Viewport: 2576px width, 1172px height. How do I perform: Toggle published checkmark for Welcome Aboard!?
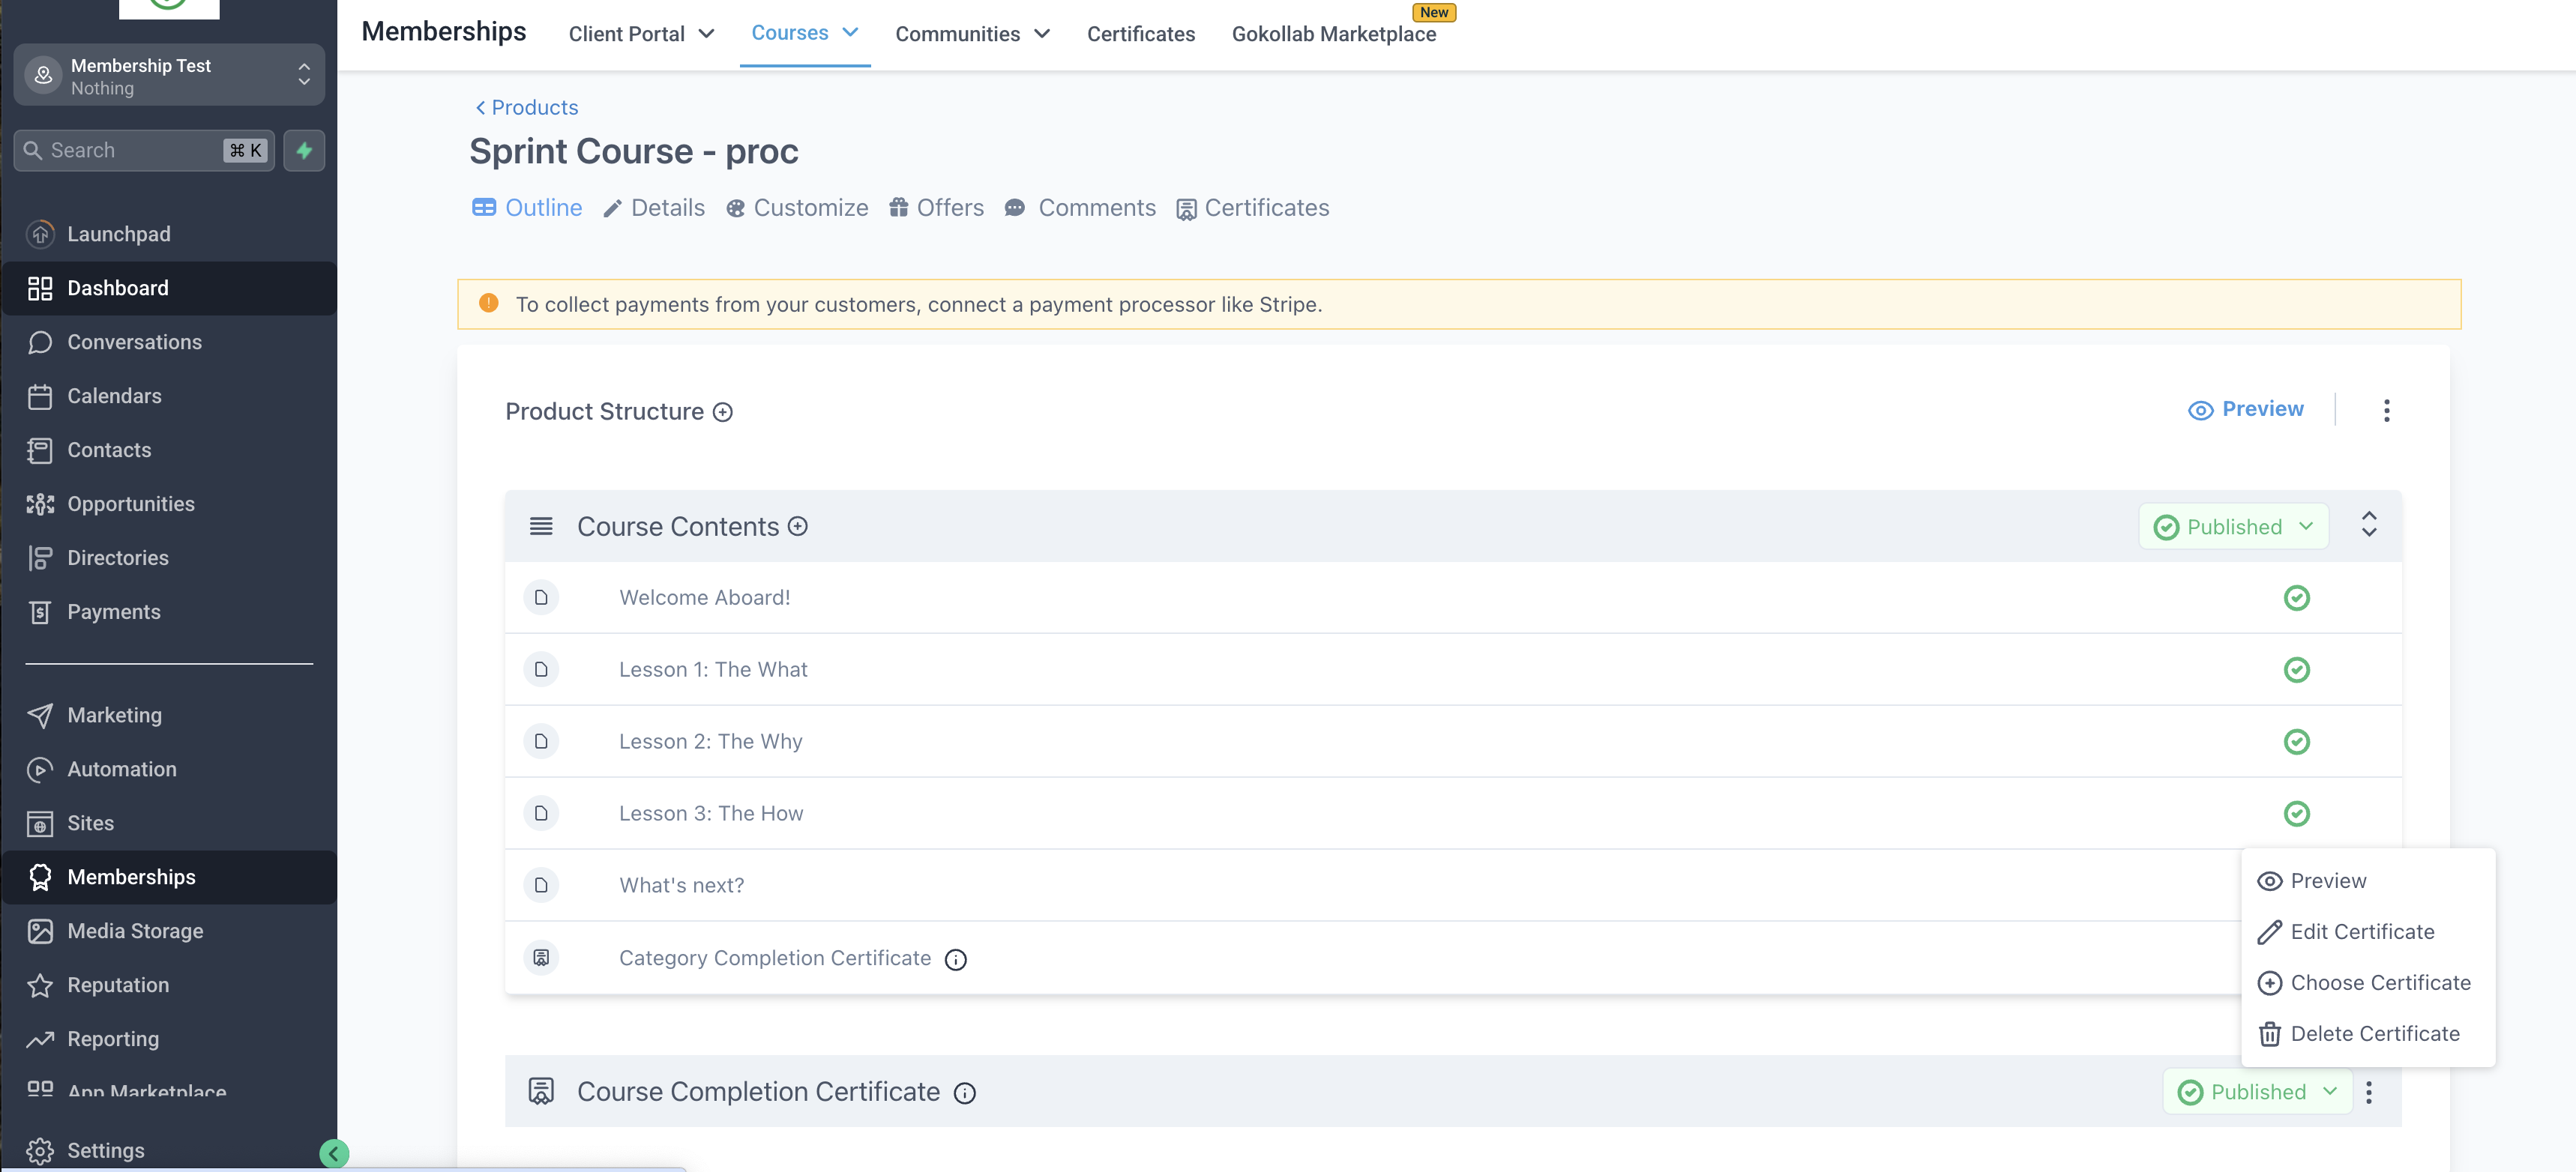click(x=2296, y=597)
